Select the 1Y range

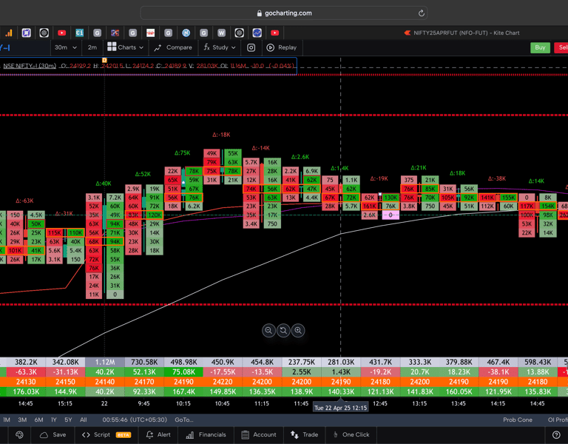pyautogui.click(x=54, y=420)
